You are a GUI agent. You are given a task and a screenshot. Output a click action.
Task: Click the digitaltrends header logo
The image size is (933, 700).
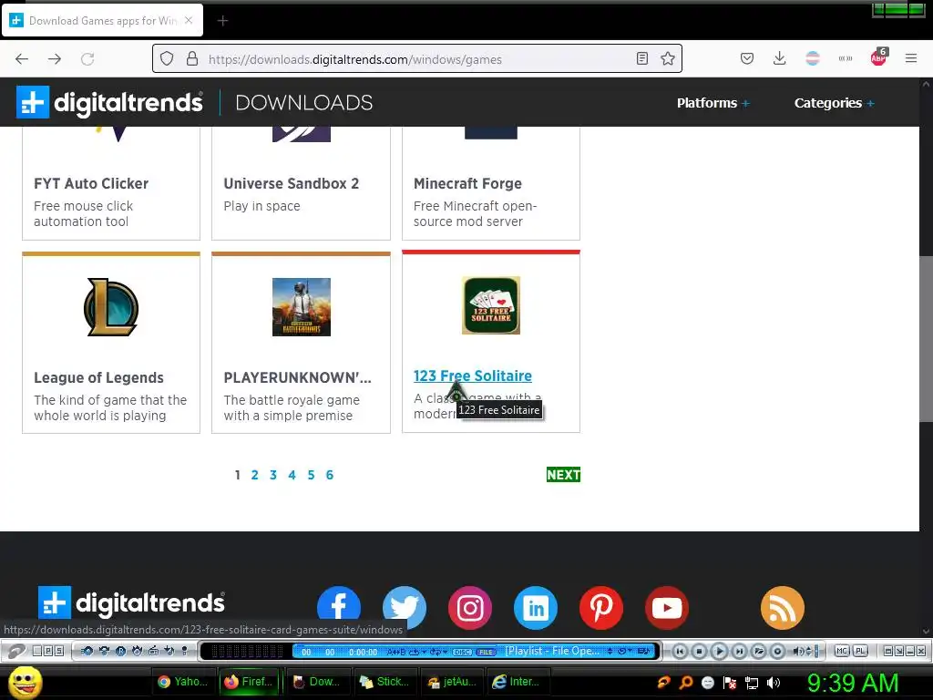click(109, 102)
